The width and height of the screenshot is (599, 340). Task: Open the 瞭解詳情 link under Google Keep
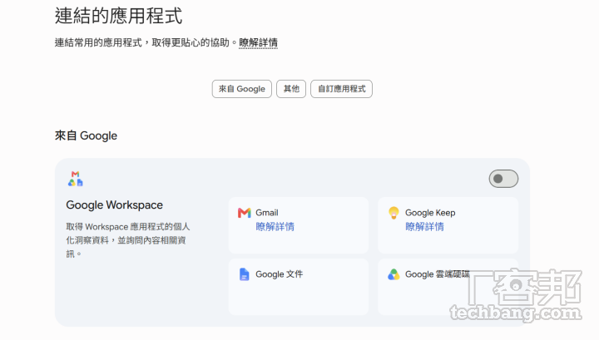click(424, 227)
